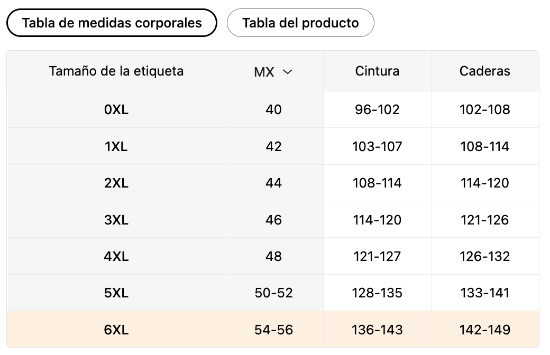
Task: Click the 142-149 caderas value
Action: tap(485, 330)
